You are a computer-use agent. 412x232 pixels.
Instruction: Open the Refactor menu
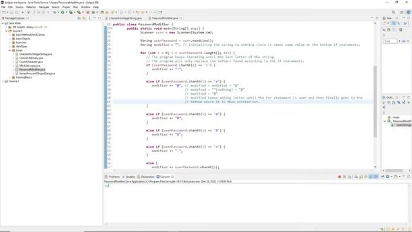(31, 7)
